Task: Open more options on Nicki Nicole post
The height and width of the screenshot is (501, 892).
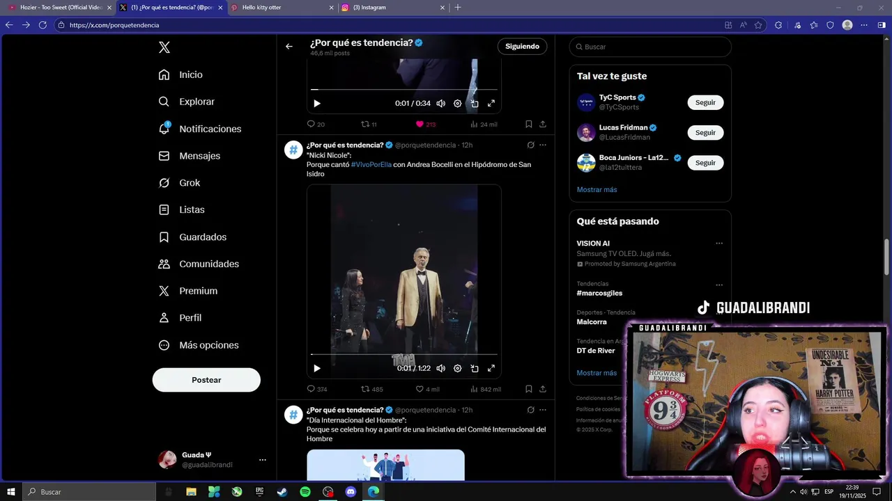Action: tap(543, 145)
